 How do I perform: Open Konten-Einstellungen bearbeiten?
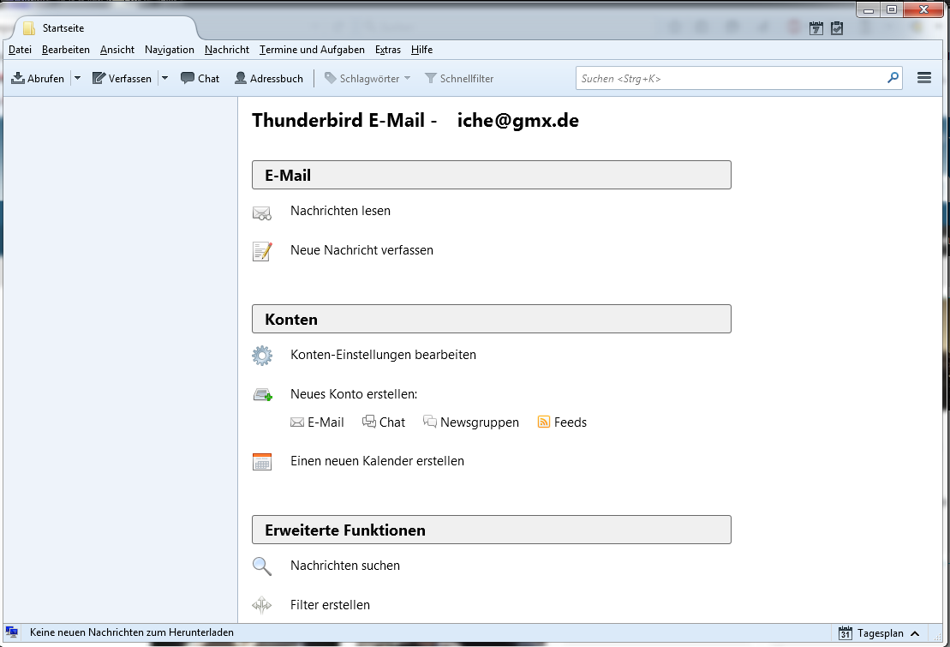(383, 355)
